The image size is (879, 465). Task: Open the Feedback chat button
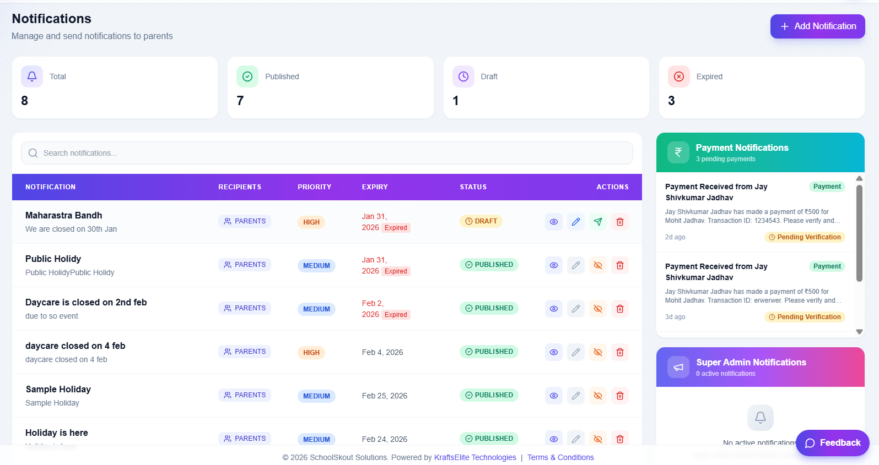(832, 443)
